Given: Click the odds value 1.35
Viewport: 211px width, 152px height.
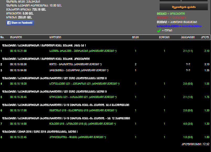Looking at the screenshot, I should (x=207, y=70).
